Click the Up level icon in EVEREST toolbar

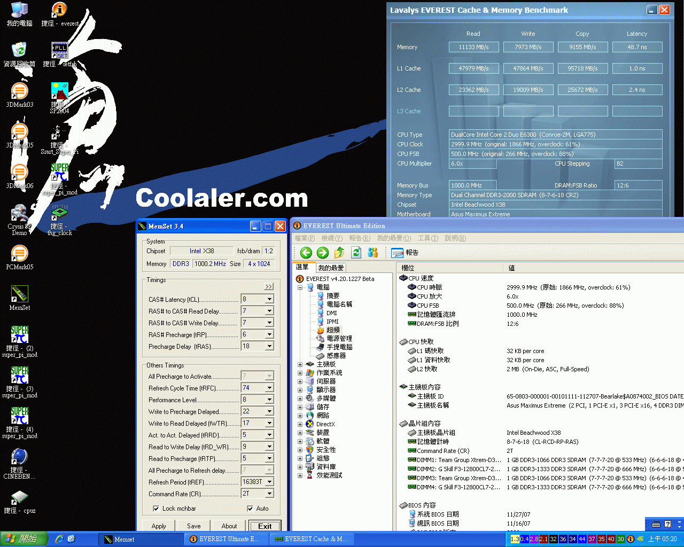click(x=339, y=253)
